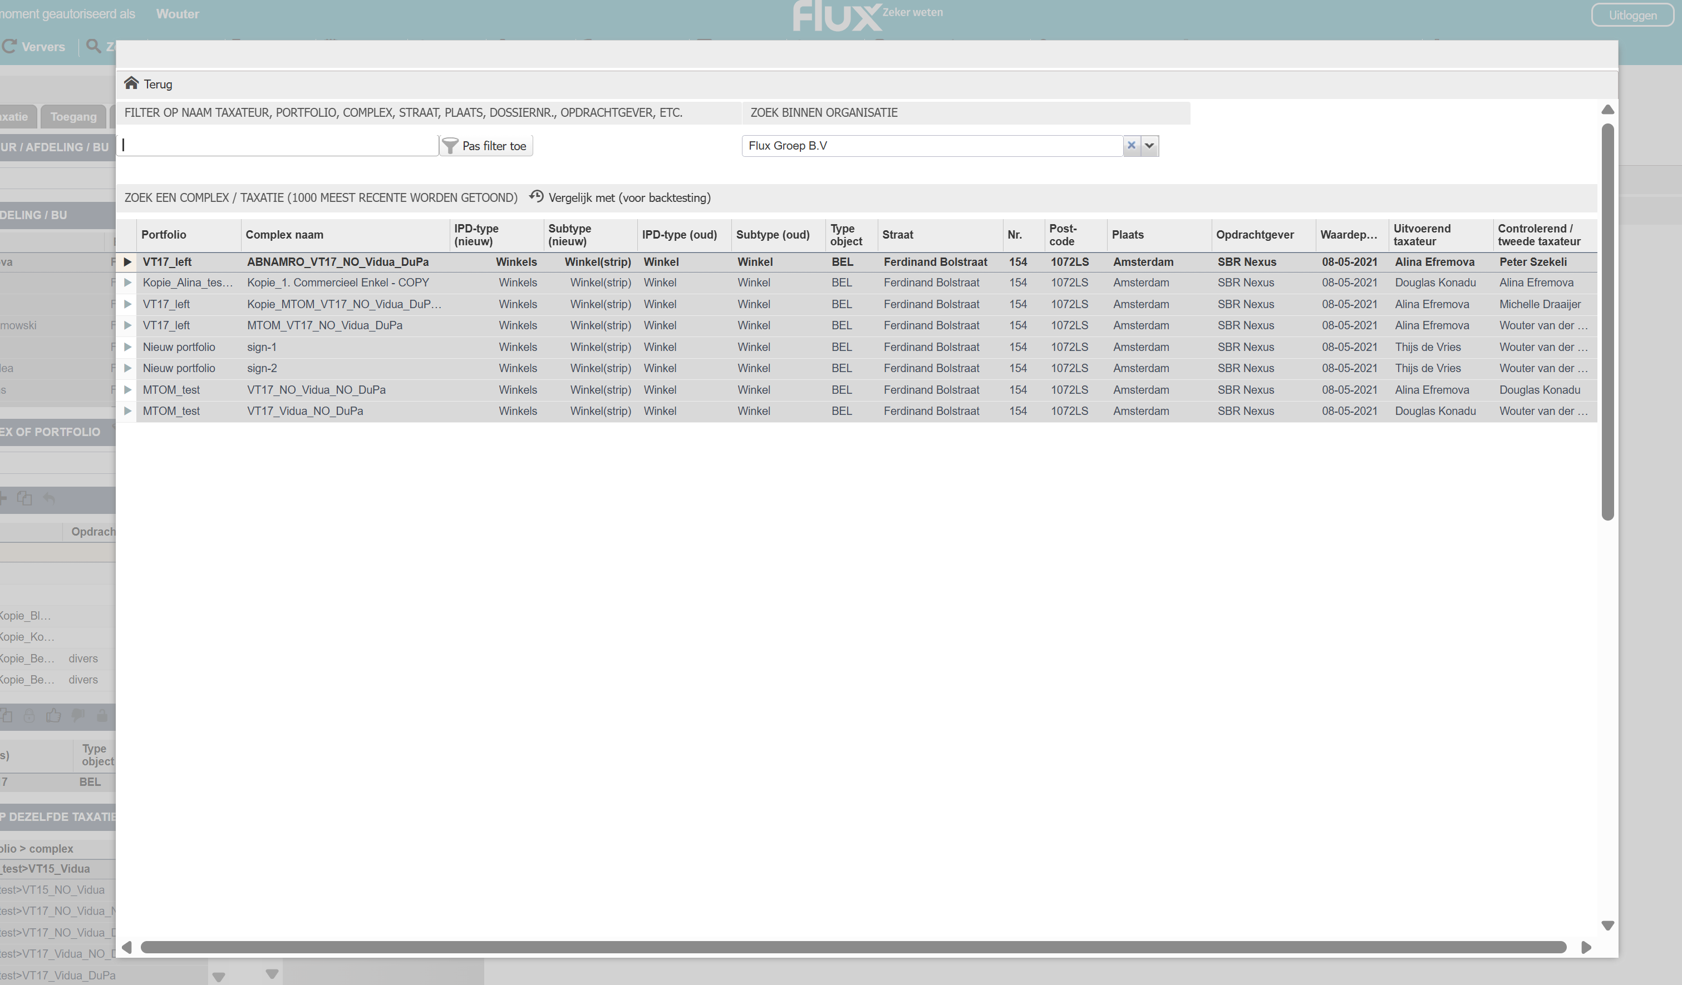Click the home icon next to Terug
The height and width of the screenshot is (985, 1682).
131,83
